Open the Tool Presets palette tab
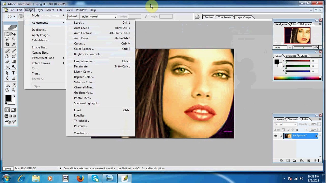The width and height of the screenshot is (326, 183). pos(225,17)
